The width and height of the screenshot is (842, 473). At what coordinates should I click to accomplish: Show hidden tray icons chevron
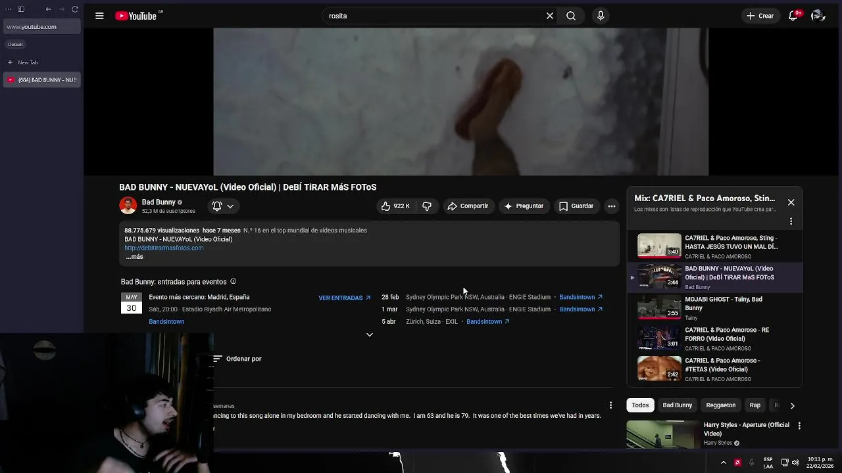[x=723, y=462]
